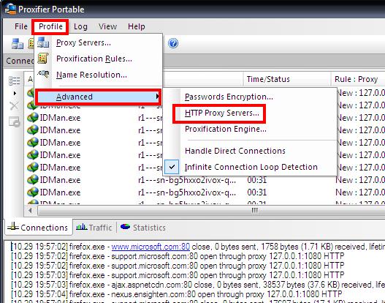Click the Proxy Servers menu icon
The height and width of the screenshot is (303, 385).
(x=43, y=42)
